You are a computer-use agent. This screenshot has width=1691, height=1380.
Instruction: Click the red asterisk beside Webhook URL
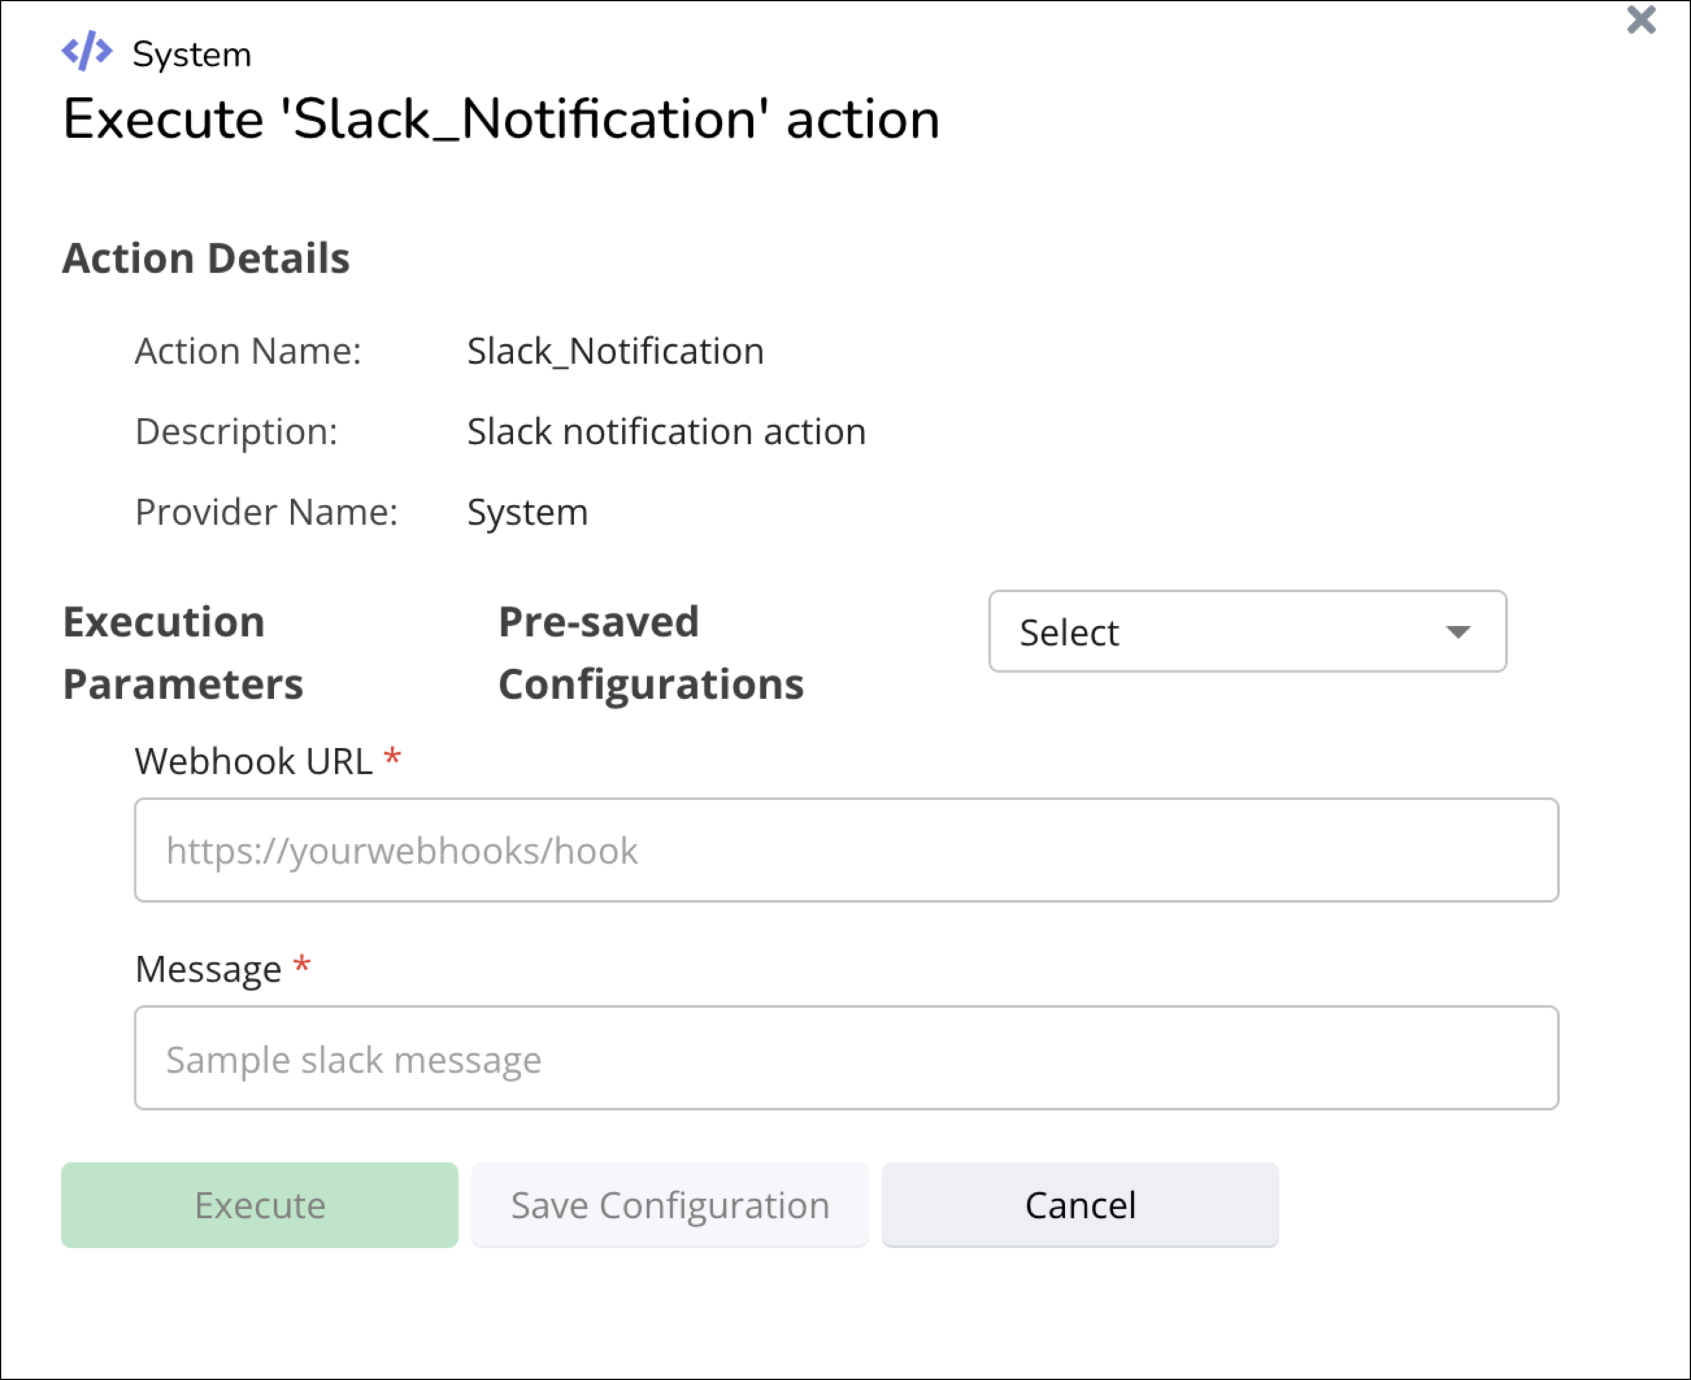pos(392,757)
